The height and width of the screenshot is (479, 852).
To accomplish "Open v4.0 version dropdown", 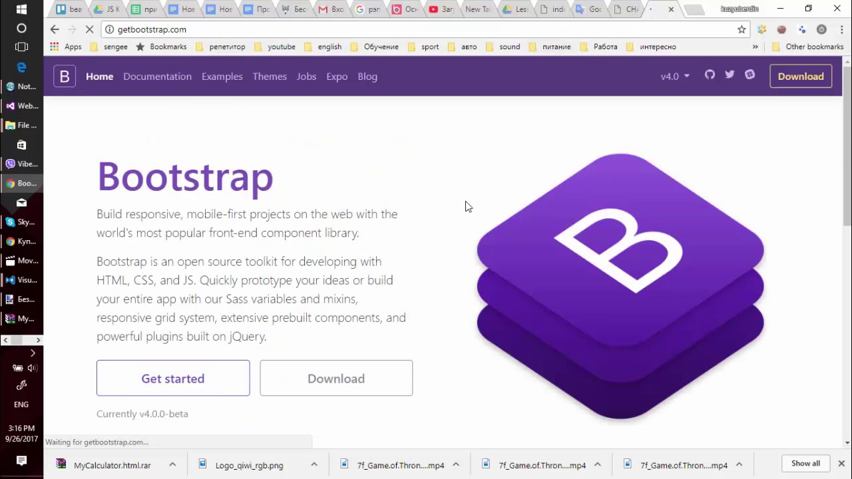I will pyautogui.click(x=675, y=77).
